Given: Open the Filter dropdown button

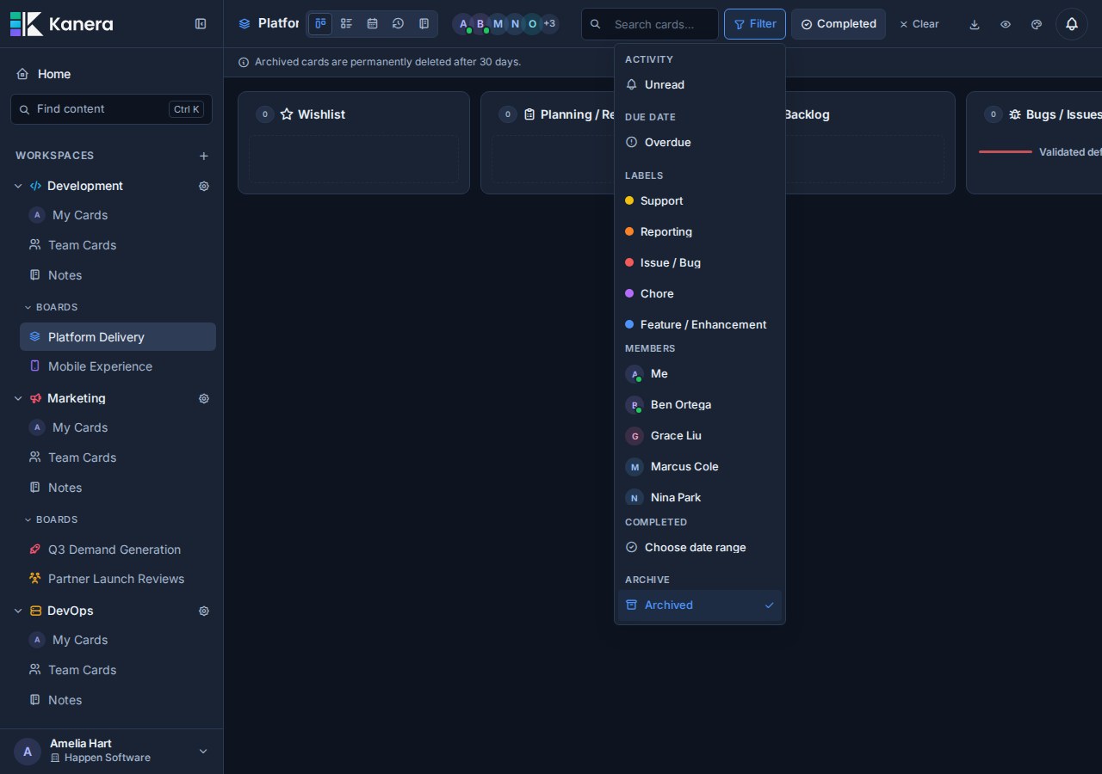Looking at the screenshot, I should tap(755, 24).
